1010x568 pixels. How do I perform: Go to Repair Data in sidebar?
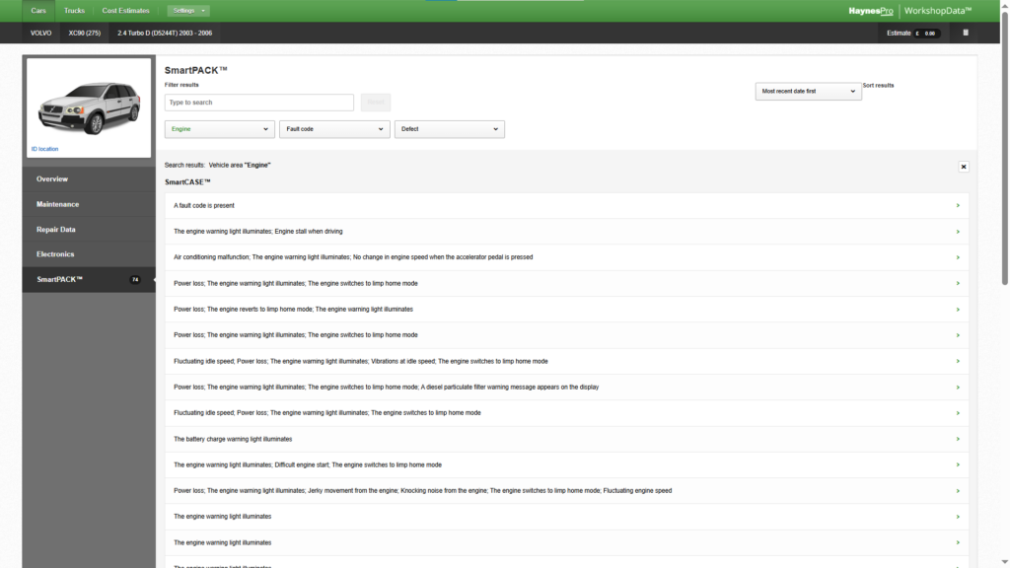pyautogui.click(x=89, y=229)
